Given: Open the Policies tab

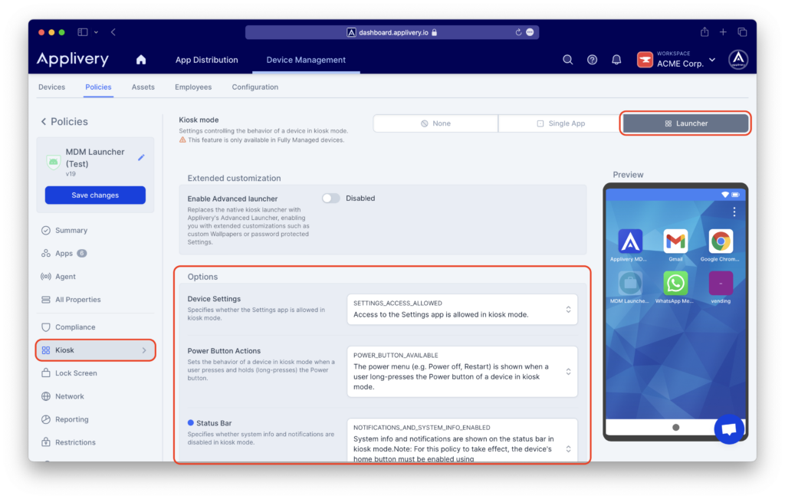Looking at the screenshot, I should click(98, 87).
